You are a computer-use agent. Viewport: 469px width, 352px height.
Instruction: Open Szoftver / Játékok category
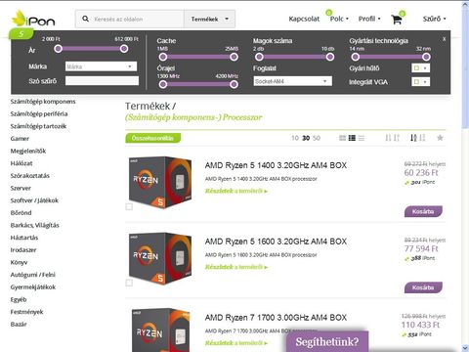tap(34, 200)
